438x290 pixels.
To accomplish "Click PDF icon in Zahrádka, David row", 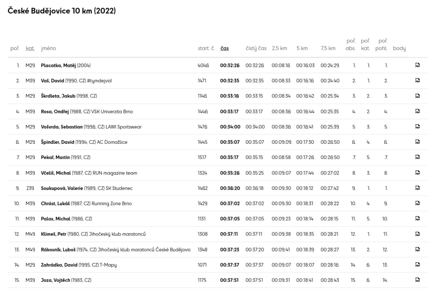I will click(x=417, y=265).
